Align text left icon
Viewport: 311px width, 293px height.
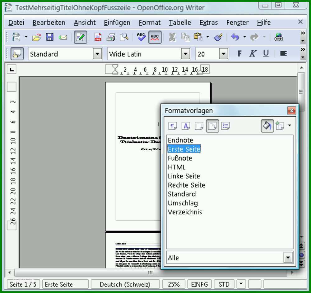[283, 53]
